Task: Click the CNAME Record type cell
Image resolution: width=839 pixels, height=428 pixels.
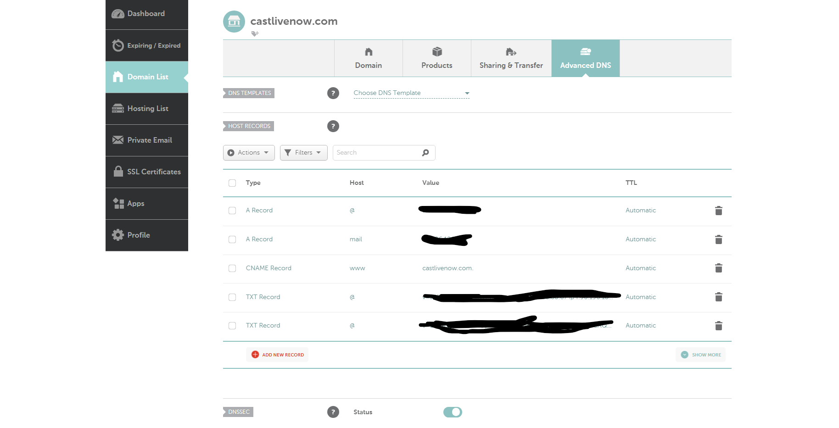Action: click(268, 268)
